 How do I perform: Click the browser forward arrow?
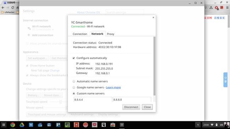(x=8, y=8)
